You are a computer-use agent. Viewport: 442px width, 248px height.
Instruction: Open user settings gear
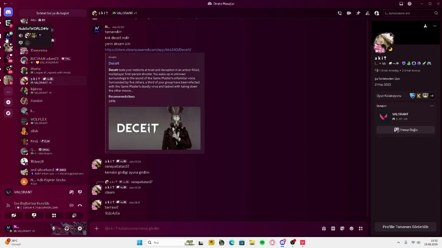80,228
